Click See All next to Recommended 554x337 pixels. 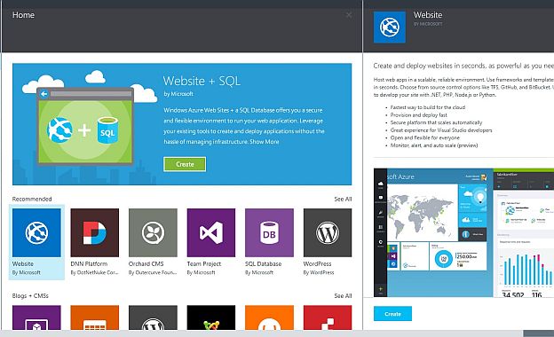tap(343, 199)
